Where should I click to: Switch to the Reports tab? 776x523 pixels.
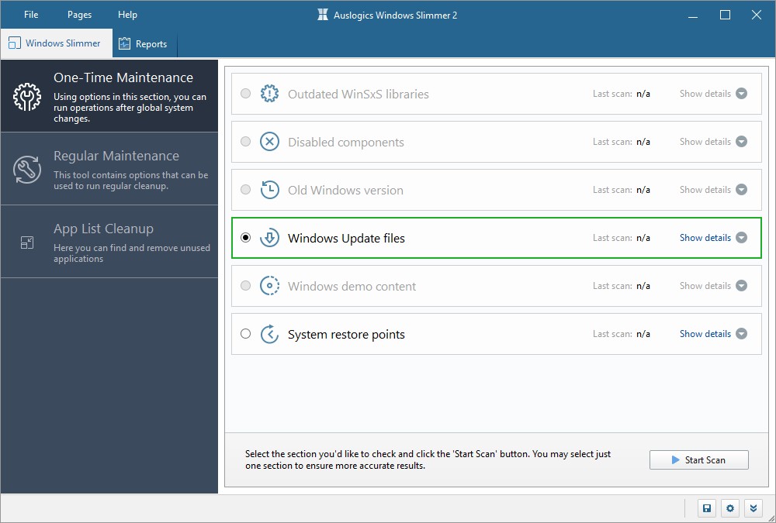coord(144,43)
